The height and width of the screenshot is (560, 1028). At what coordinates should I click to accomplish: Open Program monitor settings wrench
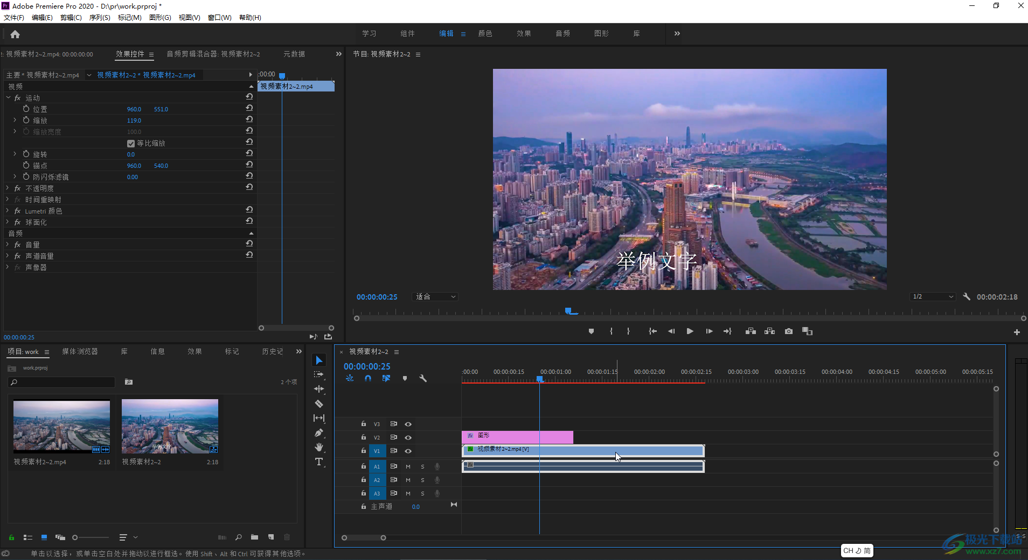click(x=967, y=296)
